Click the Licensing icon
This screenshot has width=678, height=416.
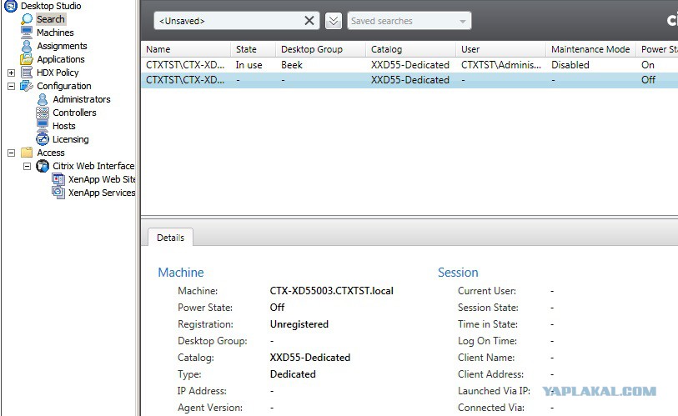coord(43,139)
